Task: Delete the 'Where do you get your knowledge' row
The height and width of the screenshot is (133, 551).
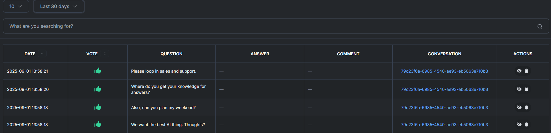Action: tap(526, 89)
